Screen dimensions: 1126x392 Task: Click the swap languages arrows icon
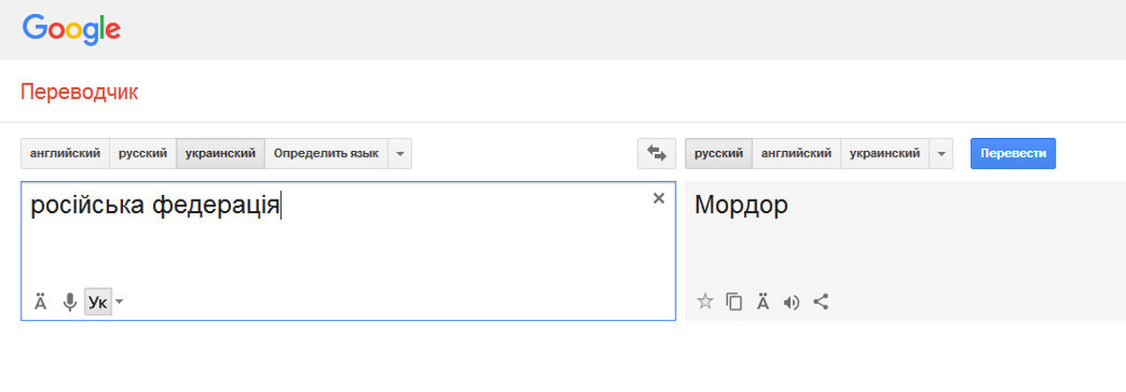point(657,153)
